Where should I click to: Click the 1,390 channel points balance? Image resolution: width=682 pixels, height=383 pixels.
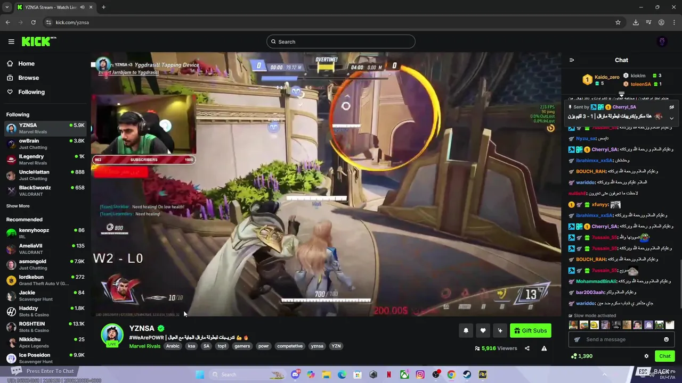coord(582,356)
